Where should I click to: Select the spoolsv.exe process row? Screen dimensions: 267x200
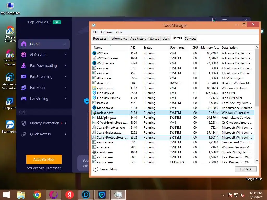173,152
